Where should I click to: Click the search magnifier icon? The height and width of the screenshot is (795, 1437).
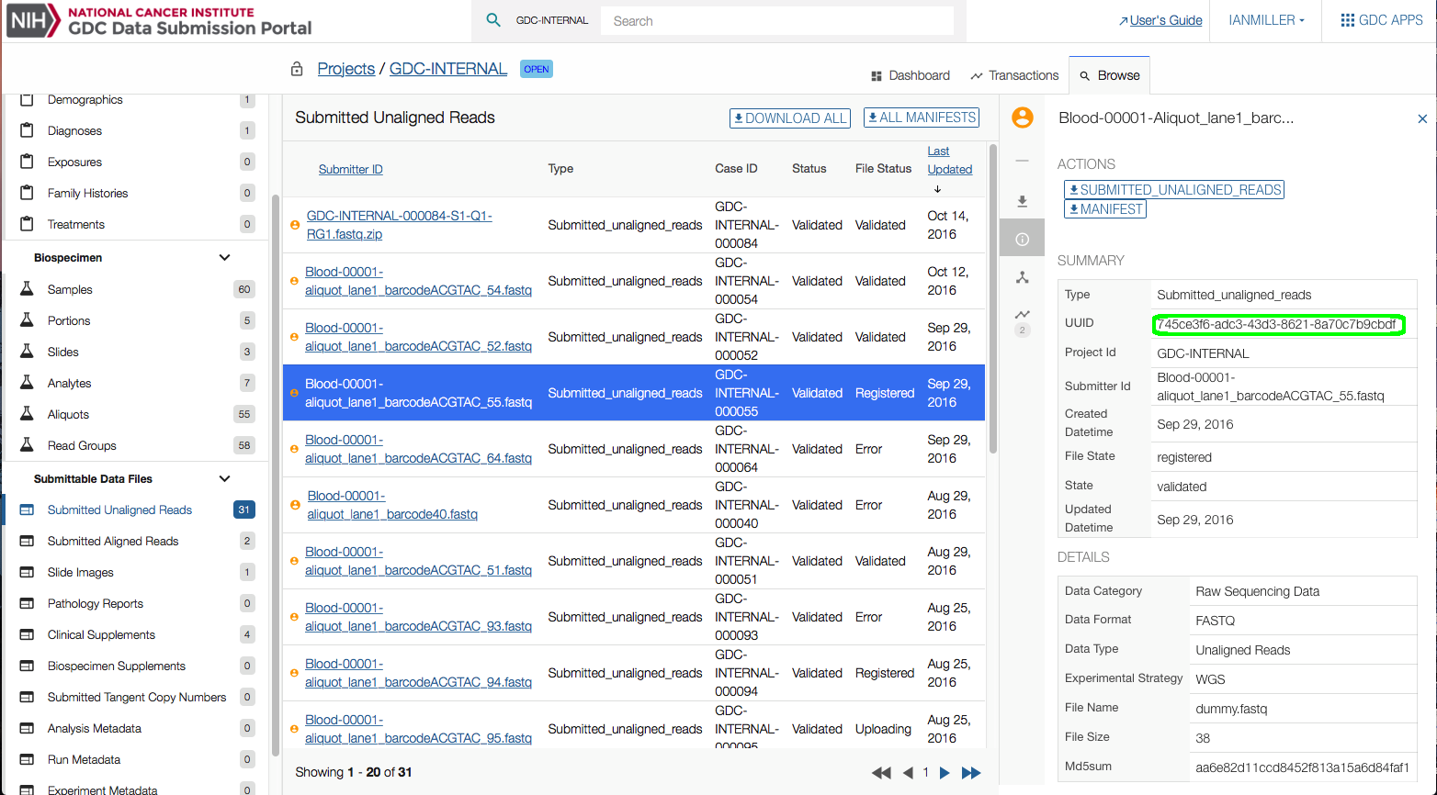(493, 20)
